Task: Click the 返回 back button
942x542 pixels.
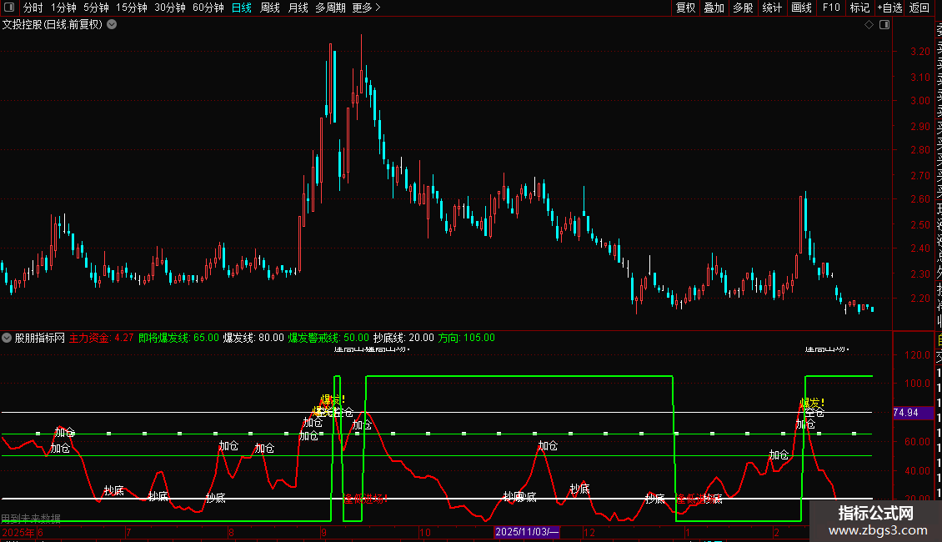Action: (x=919, y=8)
